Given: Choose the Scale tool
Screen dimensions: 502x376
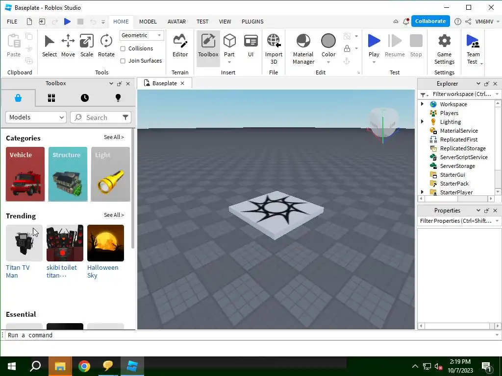Looking at the screenshot, I should 86,46.
